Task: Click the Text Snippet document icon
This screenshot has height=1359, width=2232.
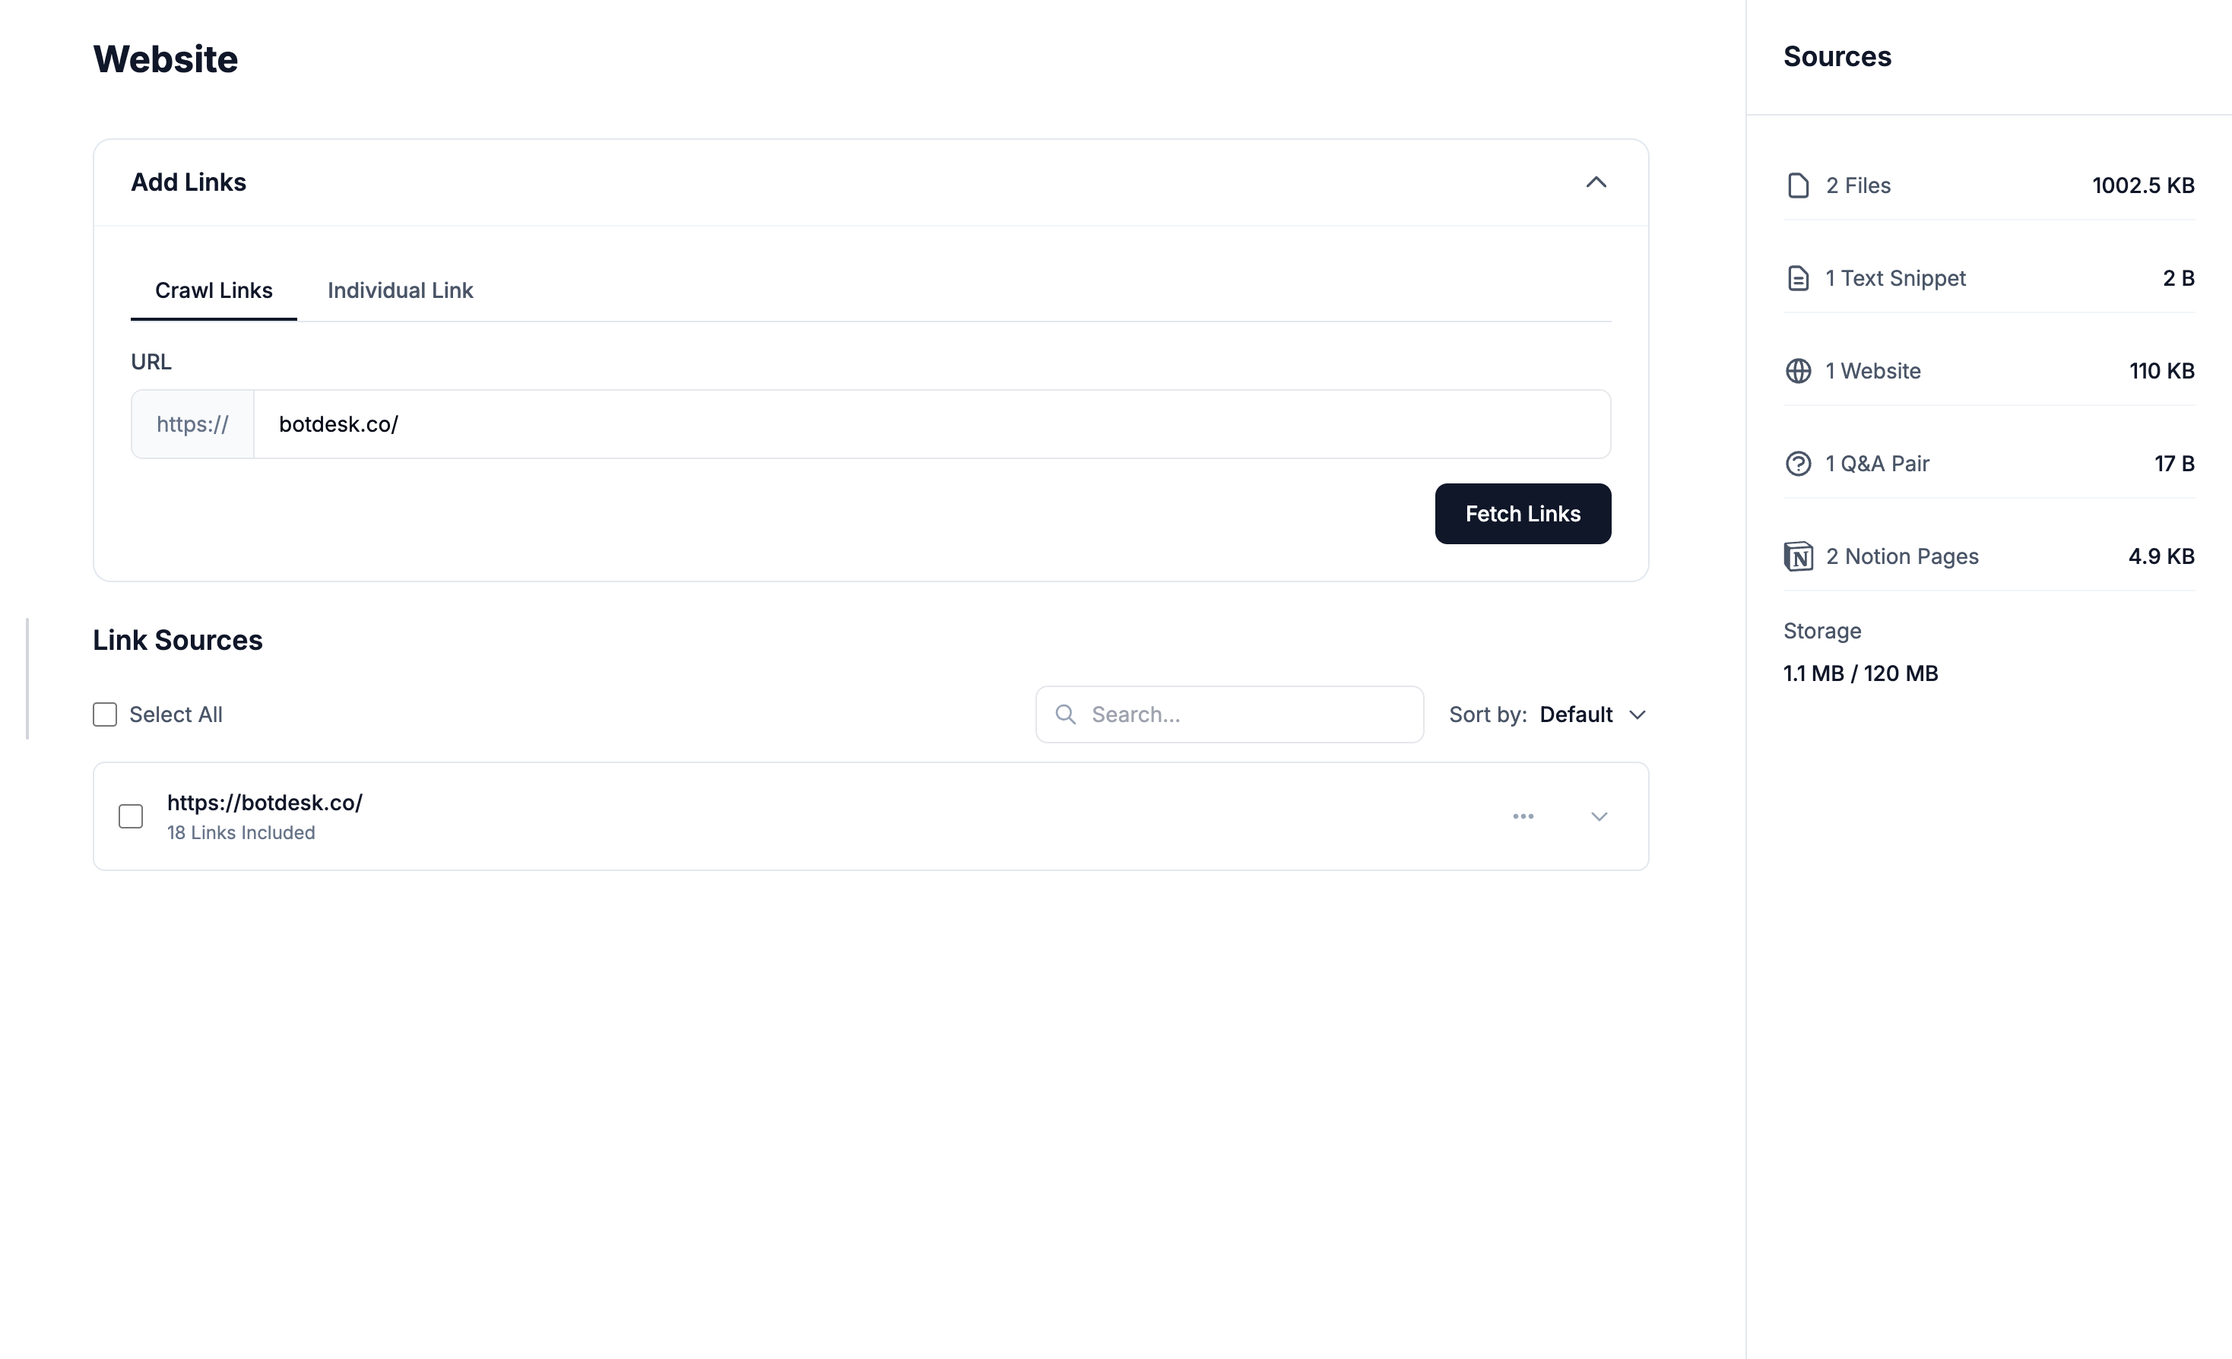Action: point(1798,278)
